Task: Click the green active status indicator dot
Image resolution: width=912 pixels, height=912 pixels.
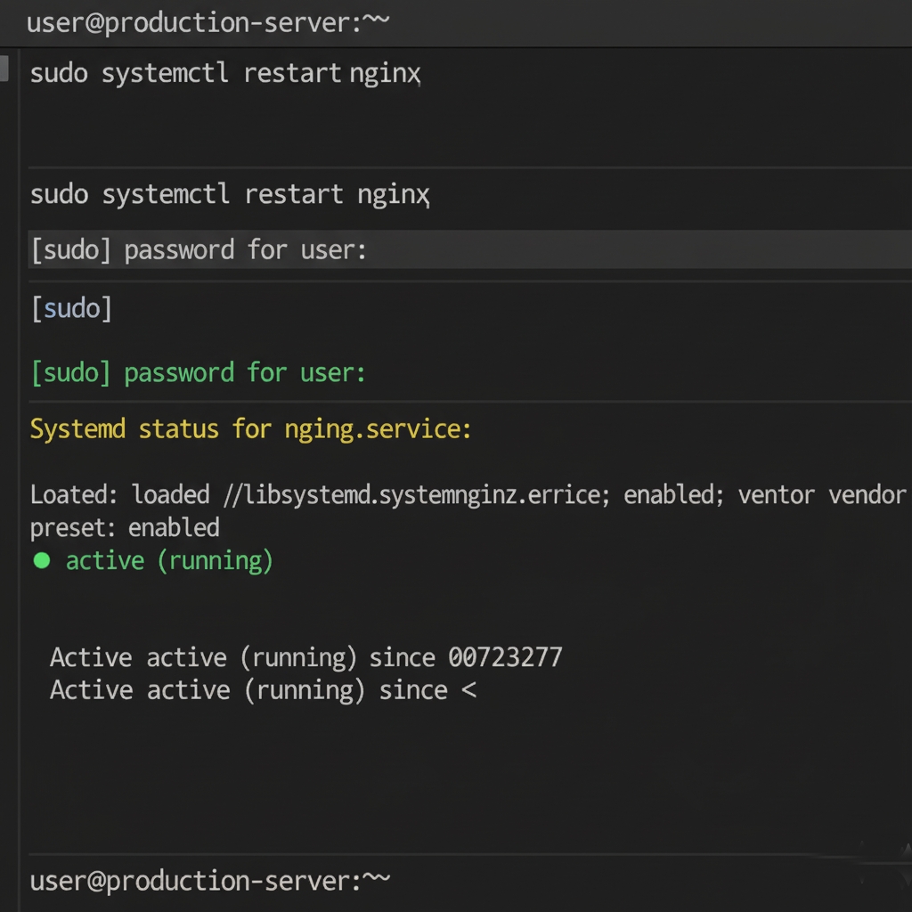Action: coord(41,560)
